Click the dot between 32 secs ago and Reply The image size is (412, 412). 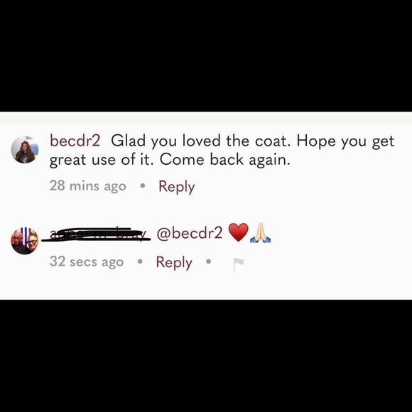click(x=140, y=261)
